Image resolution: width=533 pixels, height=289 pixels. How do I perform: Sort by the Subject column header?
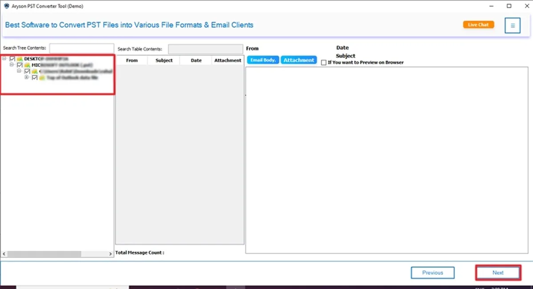(164, 60)
